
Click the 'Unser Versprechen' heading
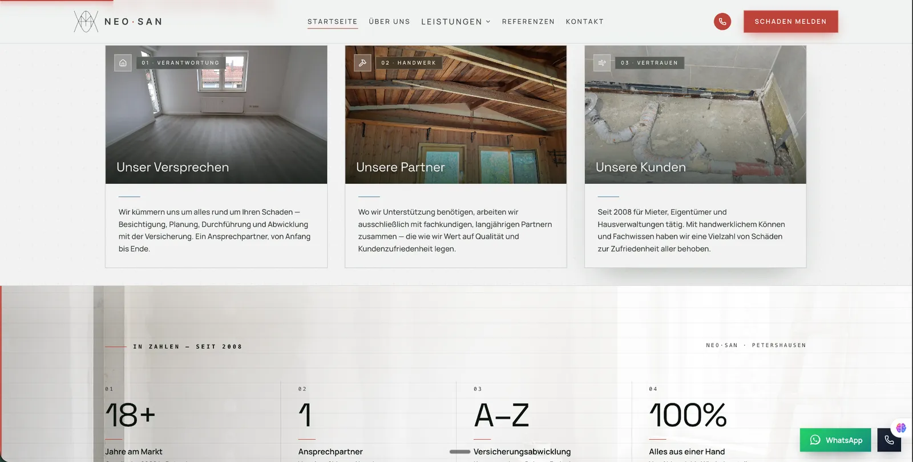[x=173, y=167]
